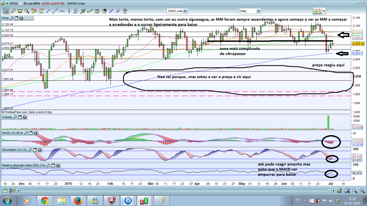This screenshot has width=367, height=206.
Task: Open the SP500 info icon
Action: (x=20, y=3)
